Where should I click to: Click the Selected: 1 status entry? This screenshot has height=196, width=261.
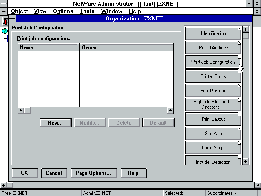click(x=184, y=193)
